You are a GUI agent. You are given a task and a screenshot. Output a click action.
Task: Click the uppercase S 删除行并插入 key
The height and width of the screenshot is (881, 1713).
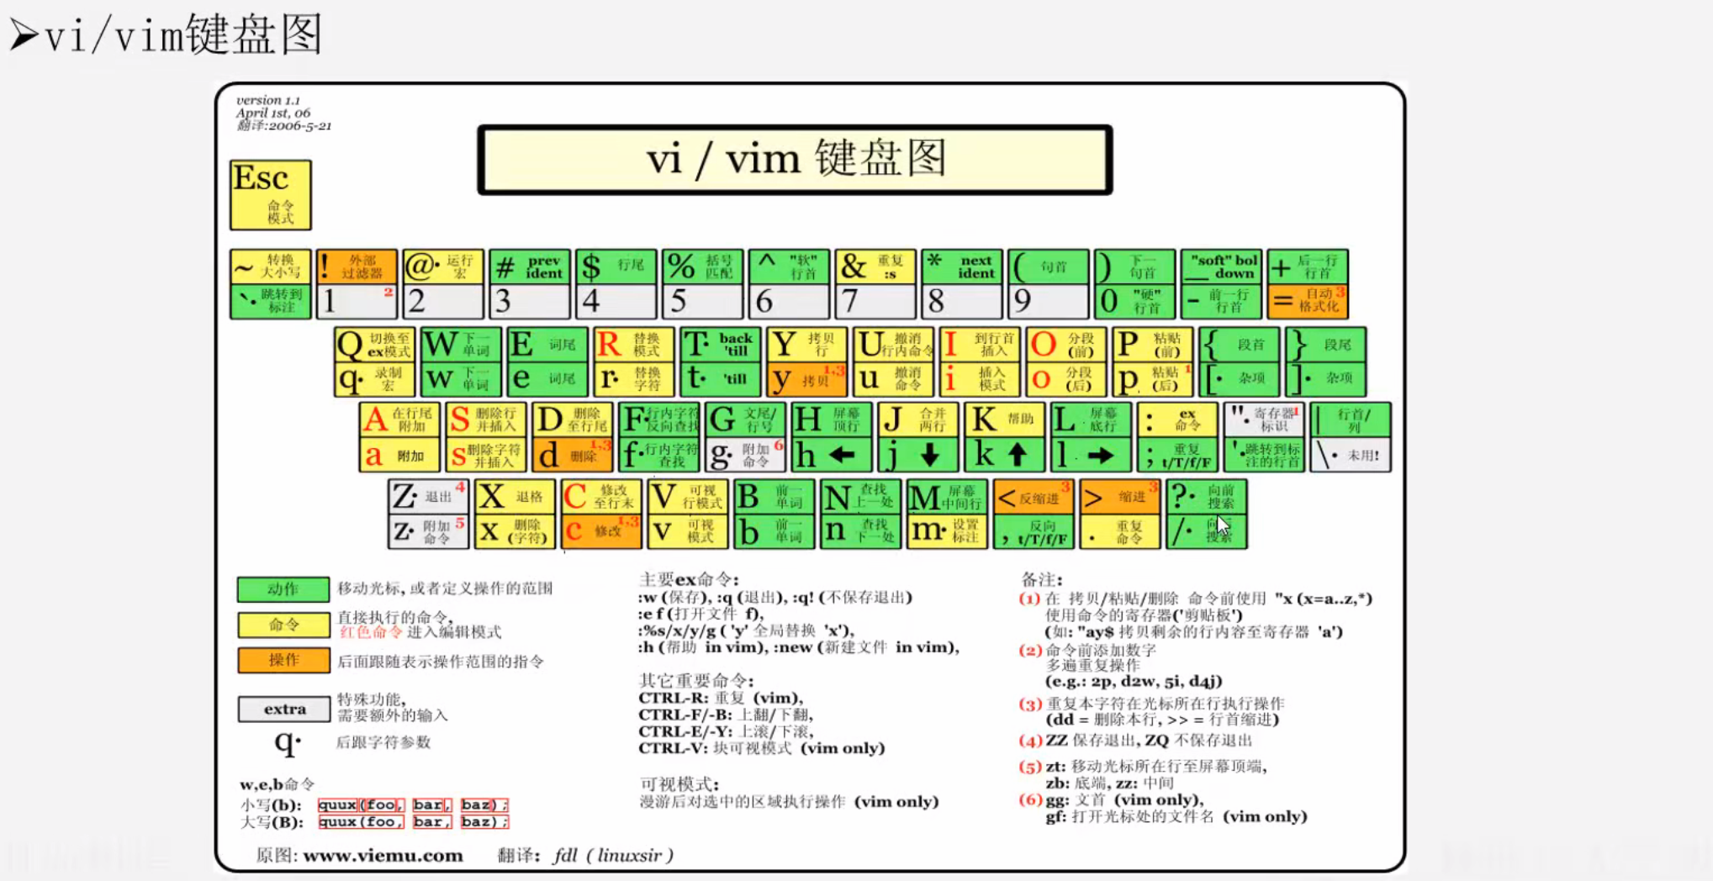pyautogui.click(x=486, y=419)
